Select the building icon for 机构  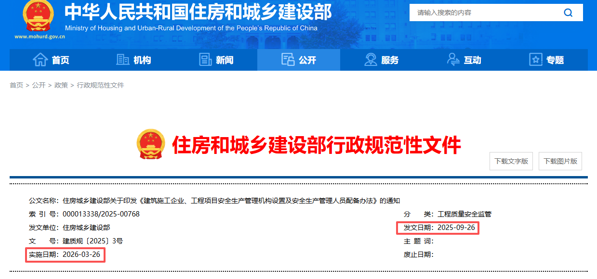(122, 59)
